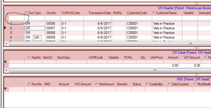Click the C00001 cell in row 2
This screenshot has height=108, width=211.
coord(139,28)
